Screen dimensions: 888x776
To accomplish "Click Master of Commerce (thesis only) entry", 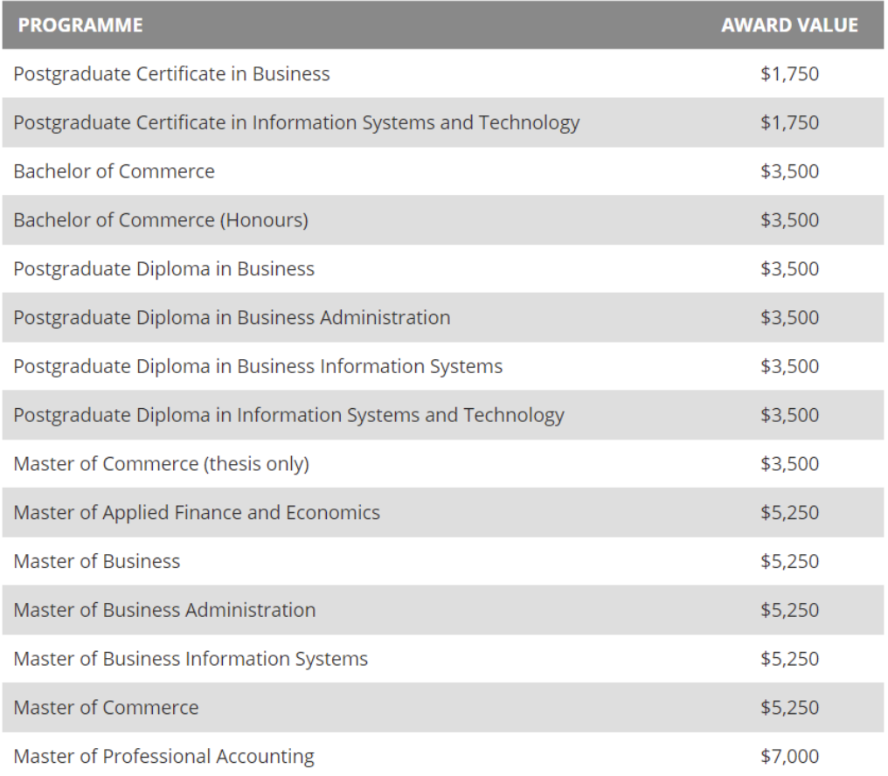I will [162, 464].
